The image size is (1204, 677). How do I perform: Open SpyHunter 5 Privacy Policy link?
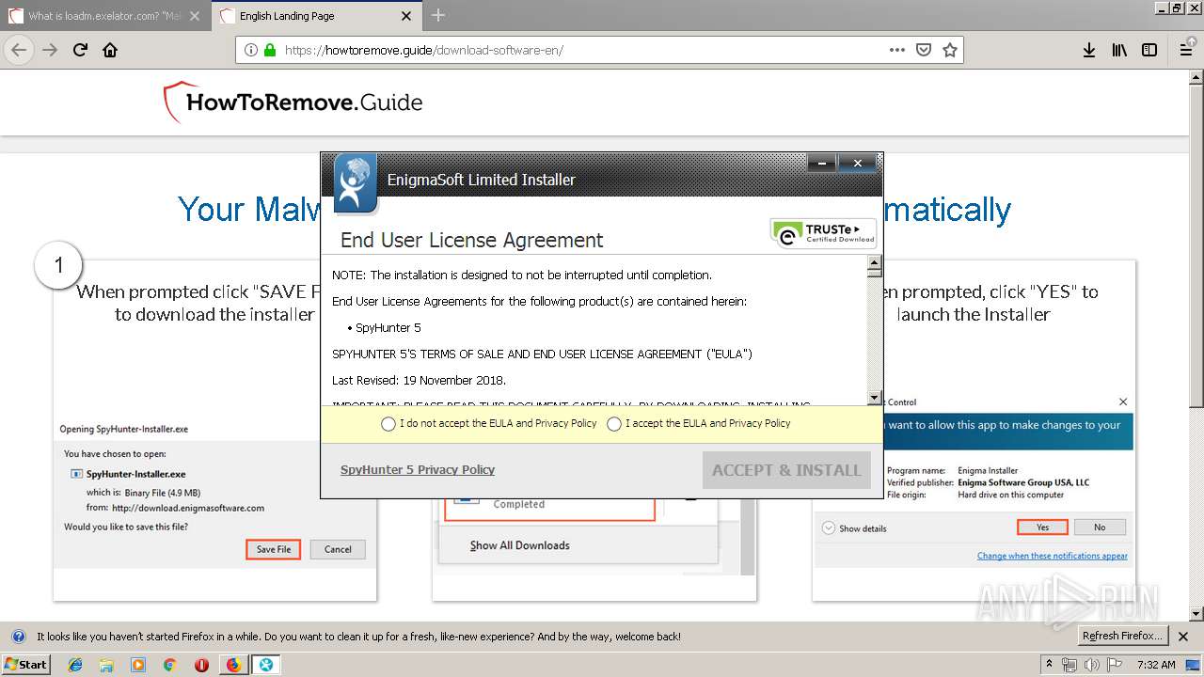click(418, 470)
